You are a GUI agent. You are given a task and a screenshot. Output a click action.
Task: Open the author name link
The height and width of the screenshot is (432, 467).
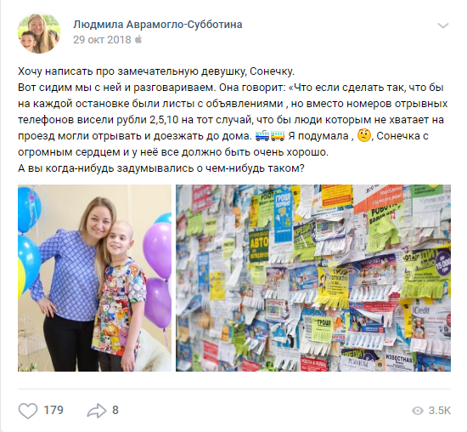coord(158,25)
